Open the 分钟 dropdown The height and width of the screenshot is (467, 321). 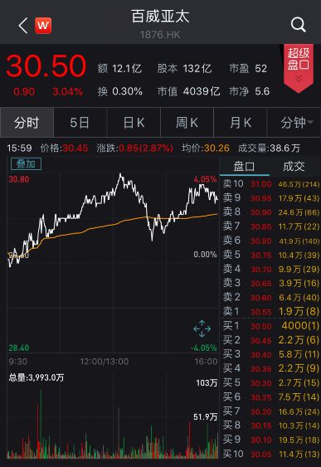click(294, 123)
